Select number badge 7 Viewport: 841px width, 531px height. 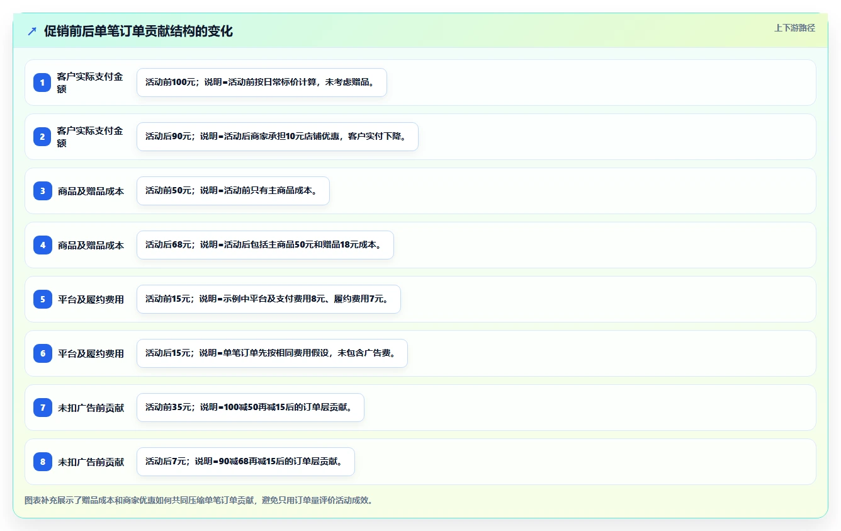point(43,408)
